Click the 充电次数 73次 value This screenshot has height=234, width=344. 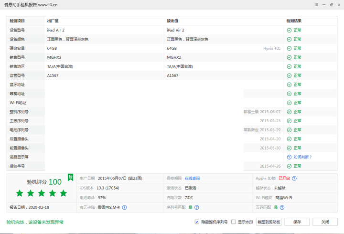click(189, 198)
